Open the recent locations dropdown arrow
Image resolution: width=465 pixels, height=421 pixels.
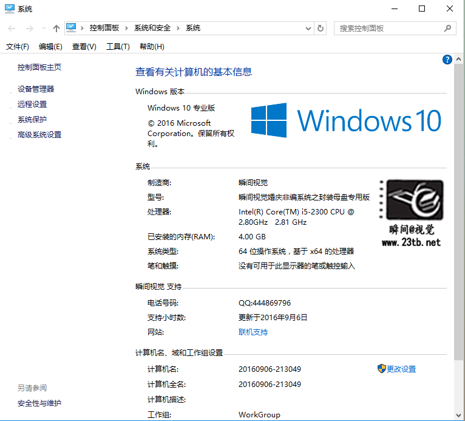coord(44,29)
